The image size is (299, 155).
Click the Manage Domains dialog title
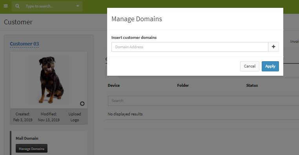point(137,19)
